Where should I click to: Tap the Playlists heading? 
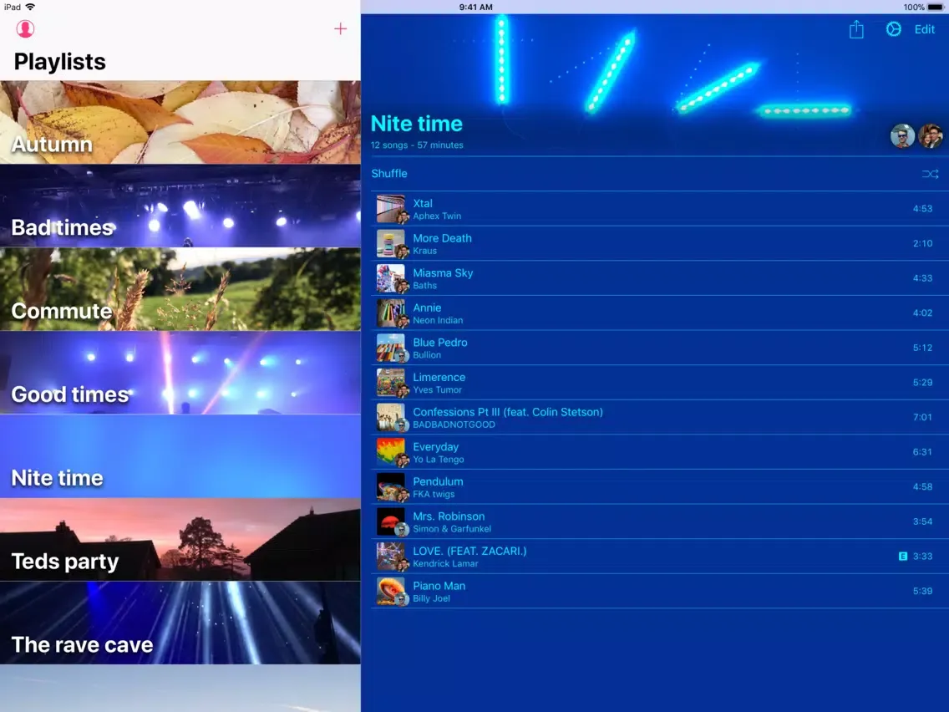pos(60,62)
